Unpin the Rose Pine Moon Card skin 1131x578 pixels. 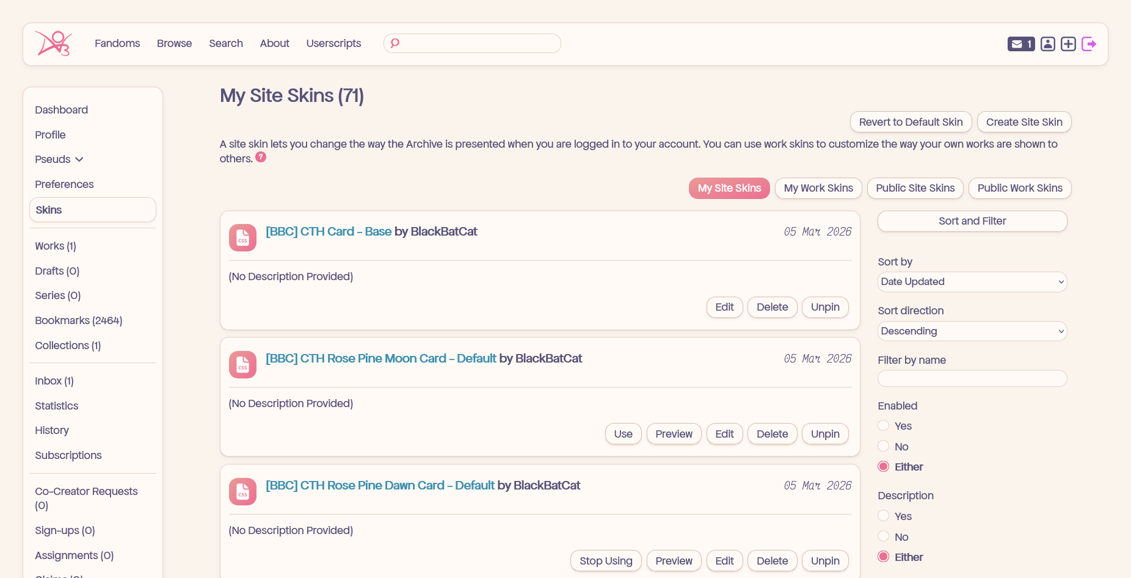(x=825, y=434)
